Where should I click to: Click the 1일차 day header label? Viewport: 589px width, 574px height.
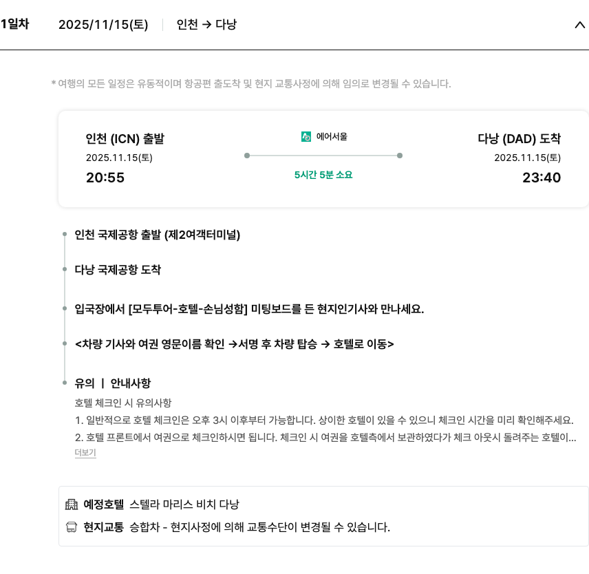14,24
